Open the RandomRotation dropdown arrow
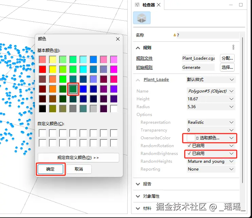 coord(231,146)
